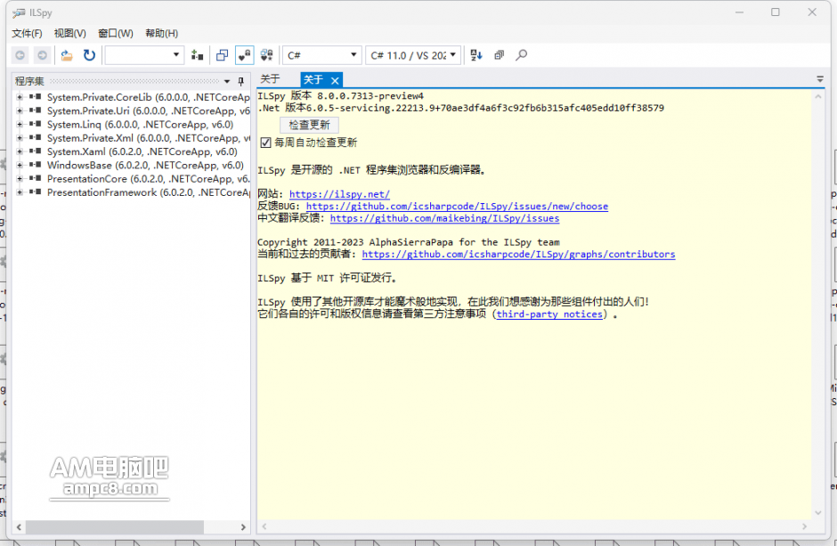
Task: Click the assembly tree horizontal scrollbar thumb
Action: pyautogui.click(x=115, y=526)
